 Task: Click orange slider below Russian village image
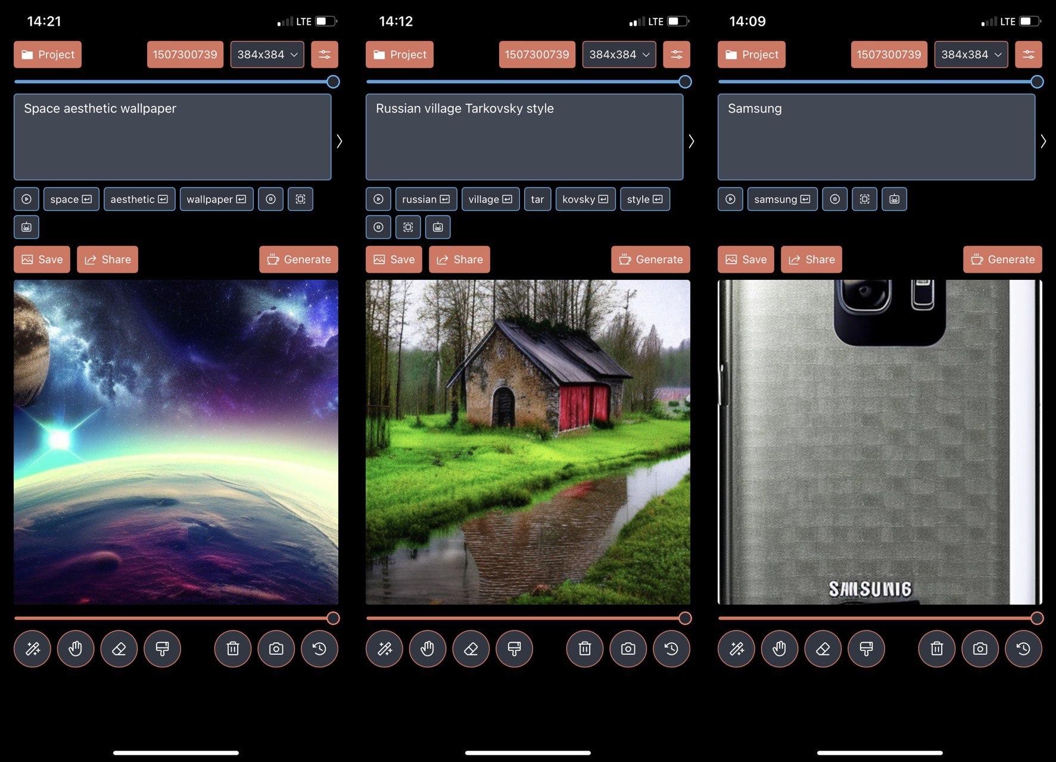coord(528,618)
